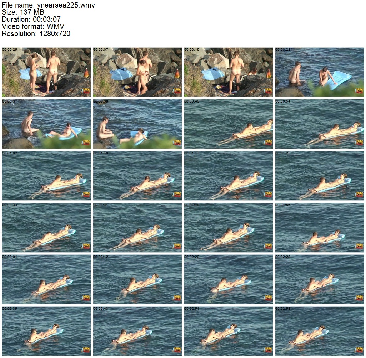Choose the frame labeled 00:01:02
This screenshot has height=358, width=366.
(46, 176)
